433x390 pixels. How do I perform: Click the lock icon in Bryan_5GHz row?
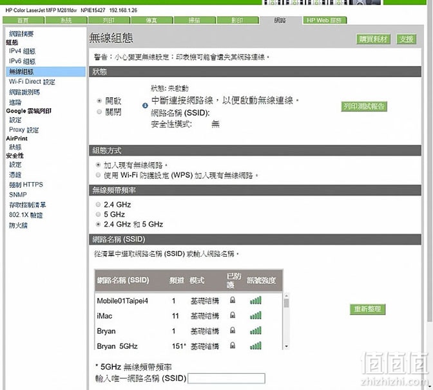tap(233, 345)
